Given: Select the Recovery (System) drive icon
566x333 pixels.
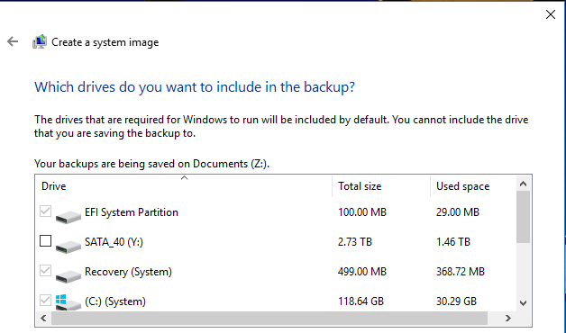Looking at the screenshot, I should [x=68, y=275].
